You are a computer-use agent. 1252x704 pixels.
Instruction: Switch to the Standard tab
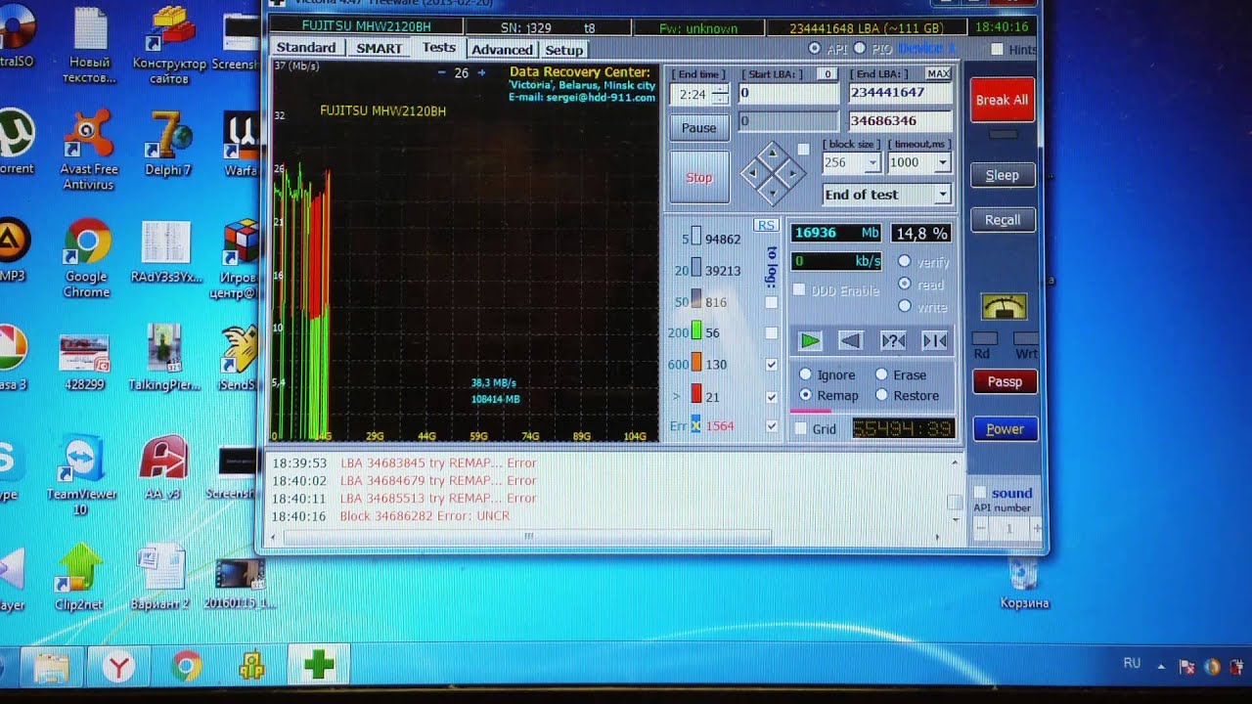coord(306,48)
